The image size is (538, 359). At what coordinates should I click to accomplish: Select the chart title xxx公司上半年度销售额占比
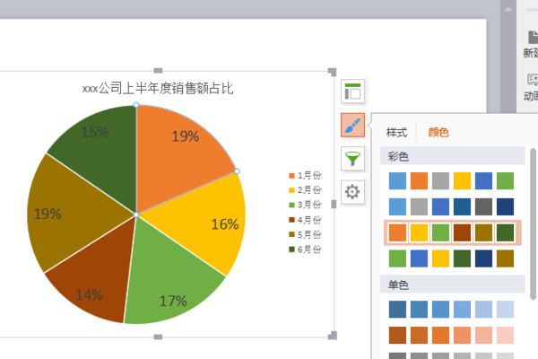tap(158, 89)
